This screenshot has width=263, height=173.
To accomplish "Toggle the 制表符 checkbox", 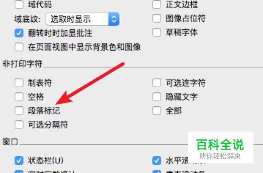I will coord(19,83).
